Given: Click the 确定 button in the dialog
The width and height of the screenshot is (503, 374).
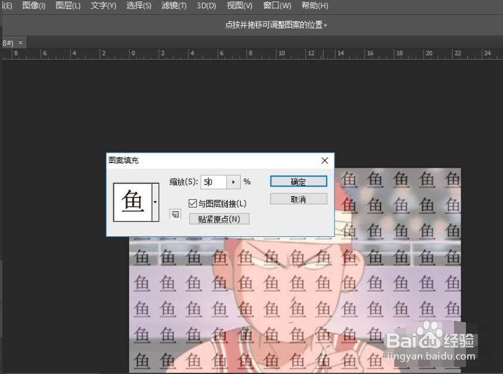Looking at the screenshot, I should (298, 181).
